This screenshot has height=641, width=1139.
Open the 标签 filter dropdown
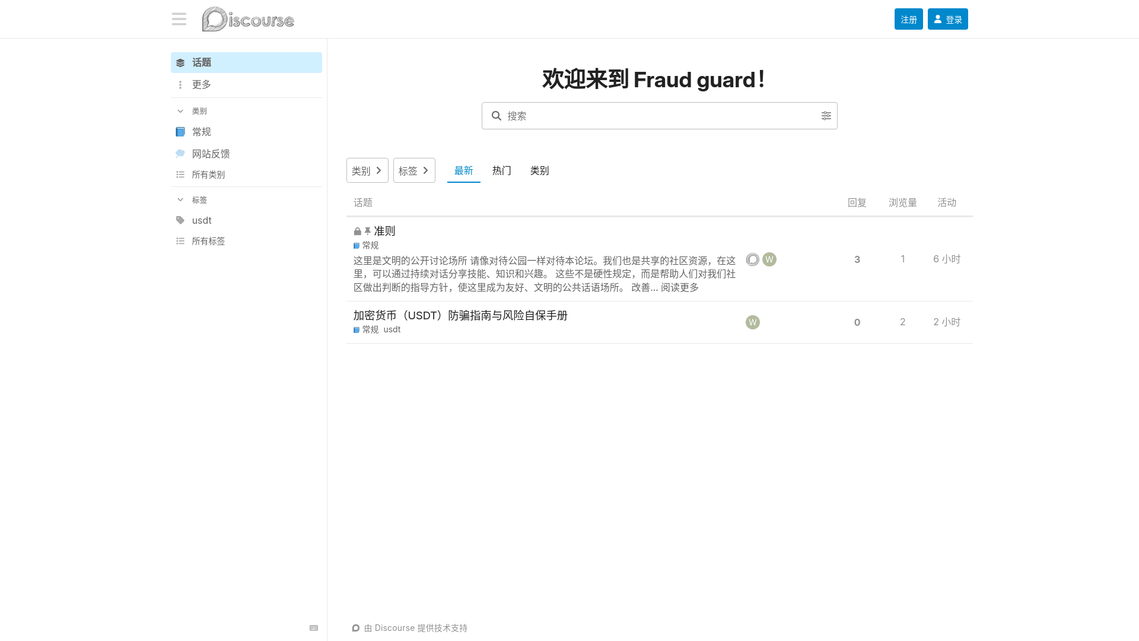(x=414, y=170)
